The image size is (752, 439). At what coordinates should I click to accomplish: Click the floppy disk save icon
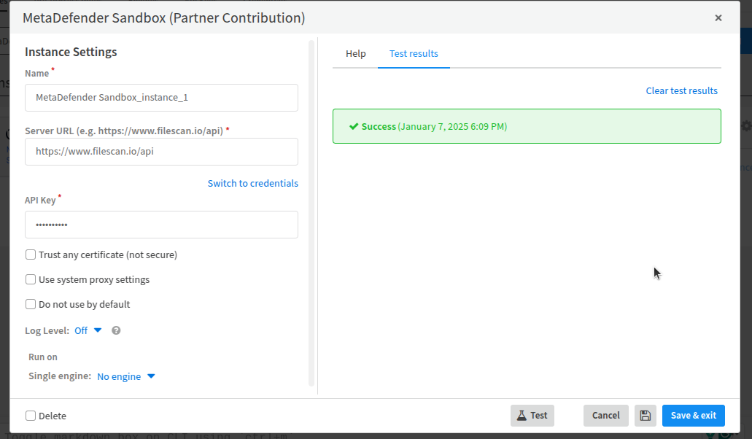[645, 416]
